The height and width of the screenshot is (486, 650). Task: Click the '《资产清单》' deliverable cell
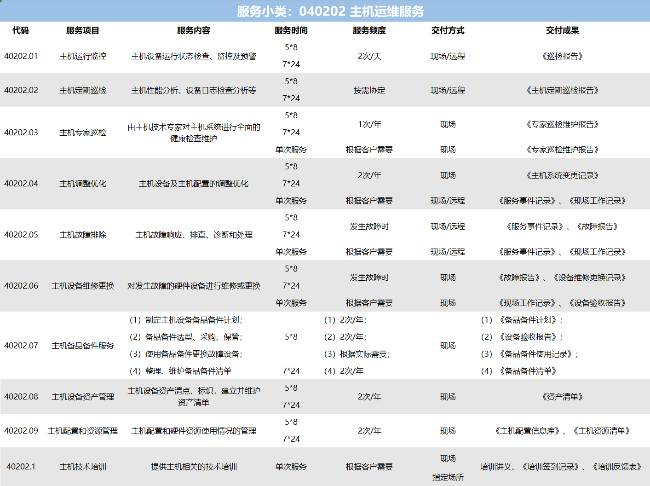point(562,397)
